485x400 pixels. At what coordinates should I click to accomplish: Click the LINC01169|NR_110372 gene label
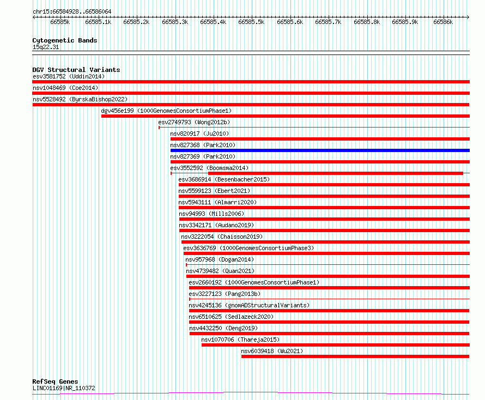coord(64,388)
